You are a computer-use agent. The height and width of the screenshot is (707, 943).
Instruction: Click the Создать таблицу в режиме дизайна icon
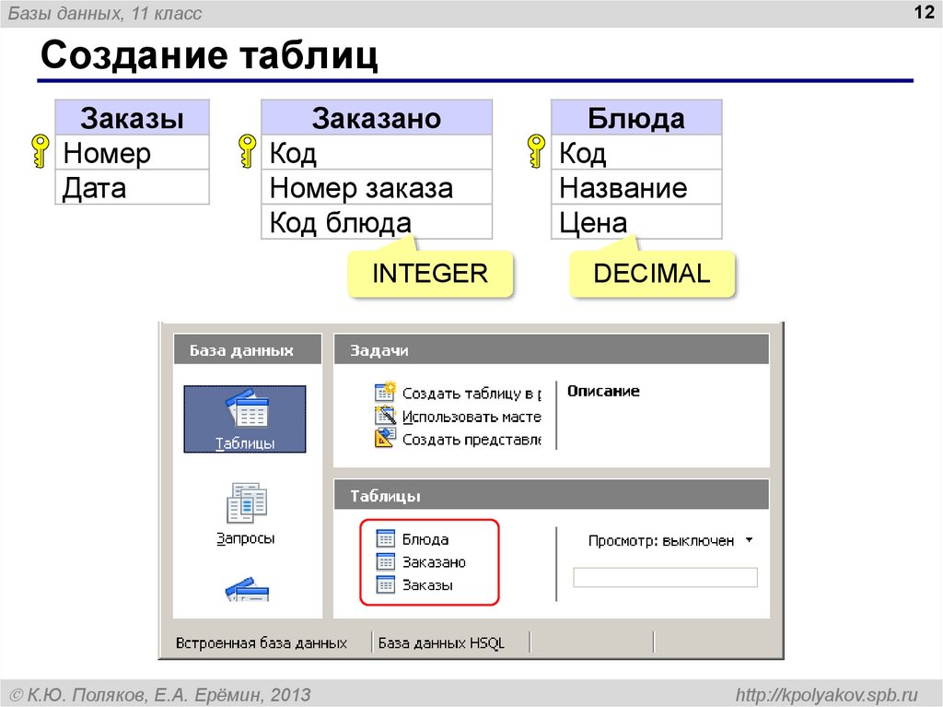click(386, 392)
